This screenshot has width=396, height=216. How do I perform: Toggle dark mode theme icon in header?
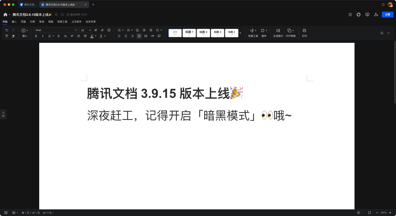pos(358,15)
